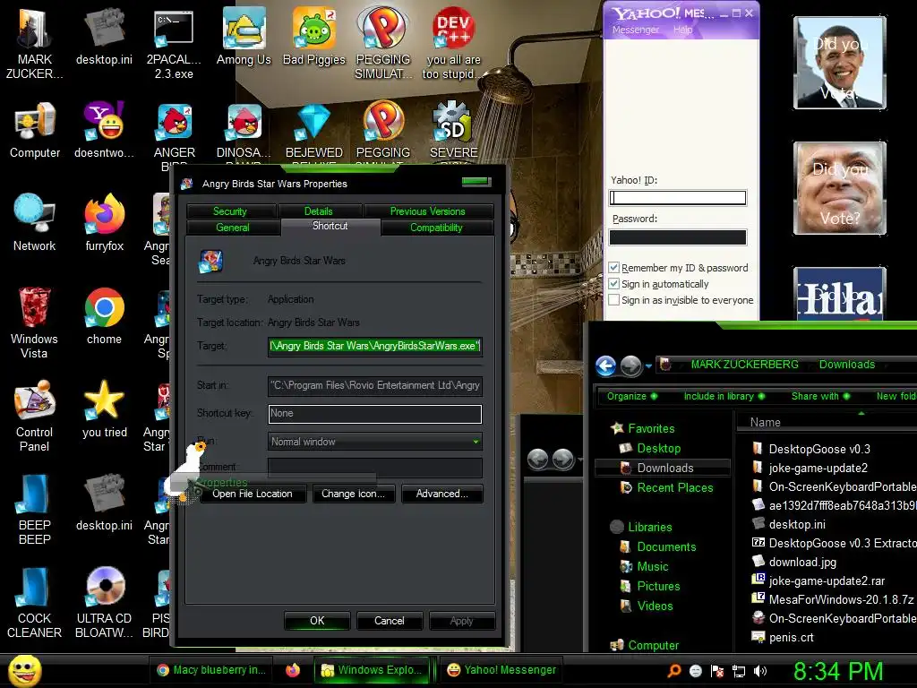Click the Yahoo Password field
This screenshot has width=917, height=688.
pos(678,236)
